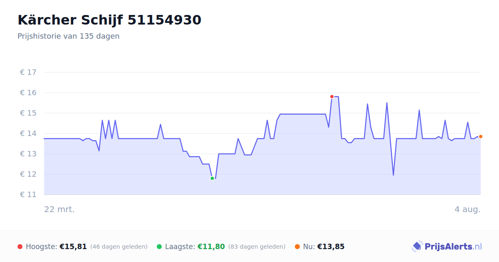The height and width of the screenshot is (262, 499).
Task: Click subtitle Prijshistorie van 135 dagen
Action: click(x=69, y=36)
